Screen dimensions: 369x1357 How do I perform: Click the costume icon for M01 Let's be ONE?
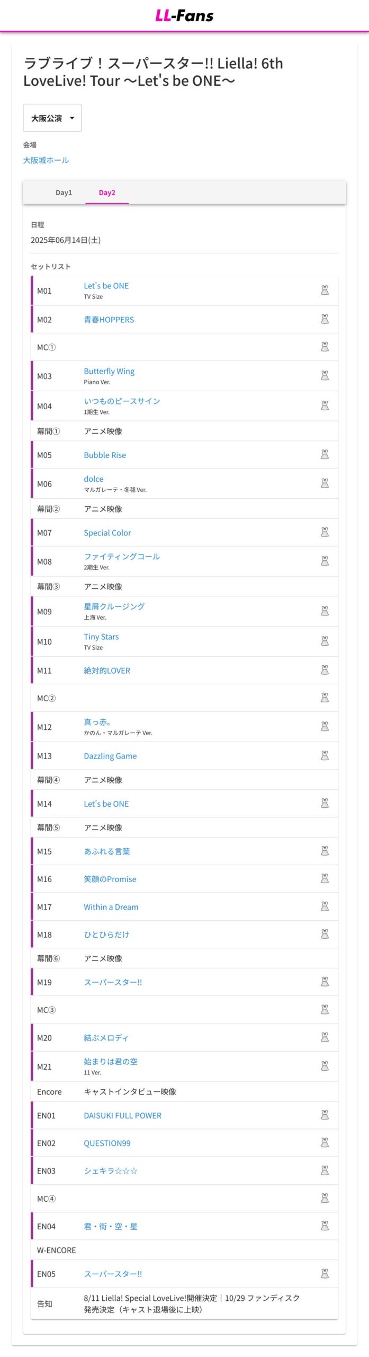tap(325, 290)
